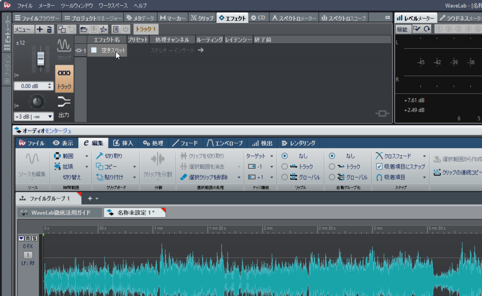This screenshot has width=482, height=296.
Task: Select Auto-grouping None radio button
Action: click(x=332, y=156)
